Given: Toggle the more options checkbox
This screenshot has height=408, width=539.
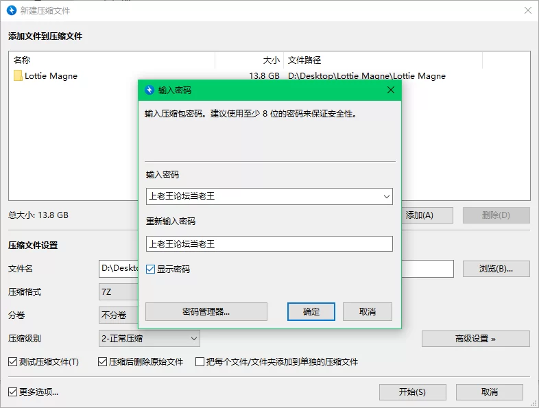Looking at the screenshot, I should (13, 392).
